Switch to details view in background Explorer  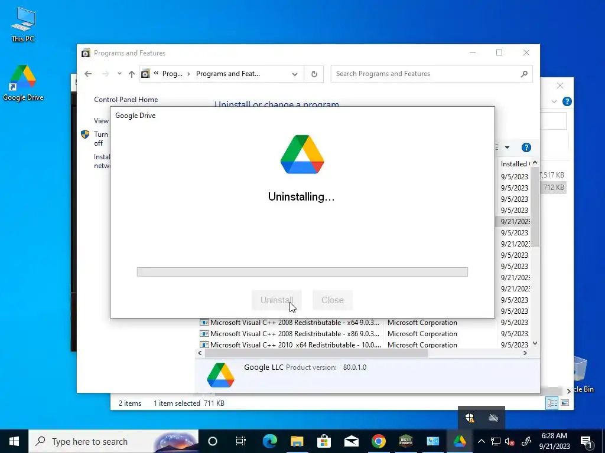click(x=552, y=403)
